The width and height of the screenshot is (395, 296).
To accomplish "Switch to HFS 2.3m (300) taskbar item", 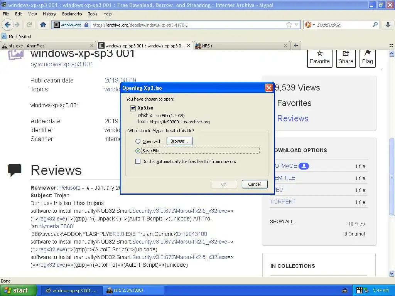I will 133,291.
